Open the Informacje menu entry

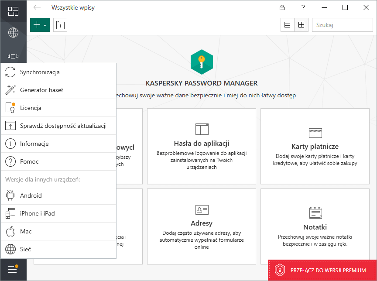58,144
